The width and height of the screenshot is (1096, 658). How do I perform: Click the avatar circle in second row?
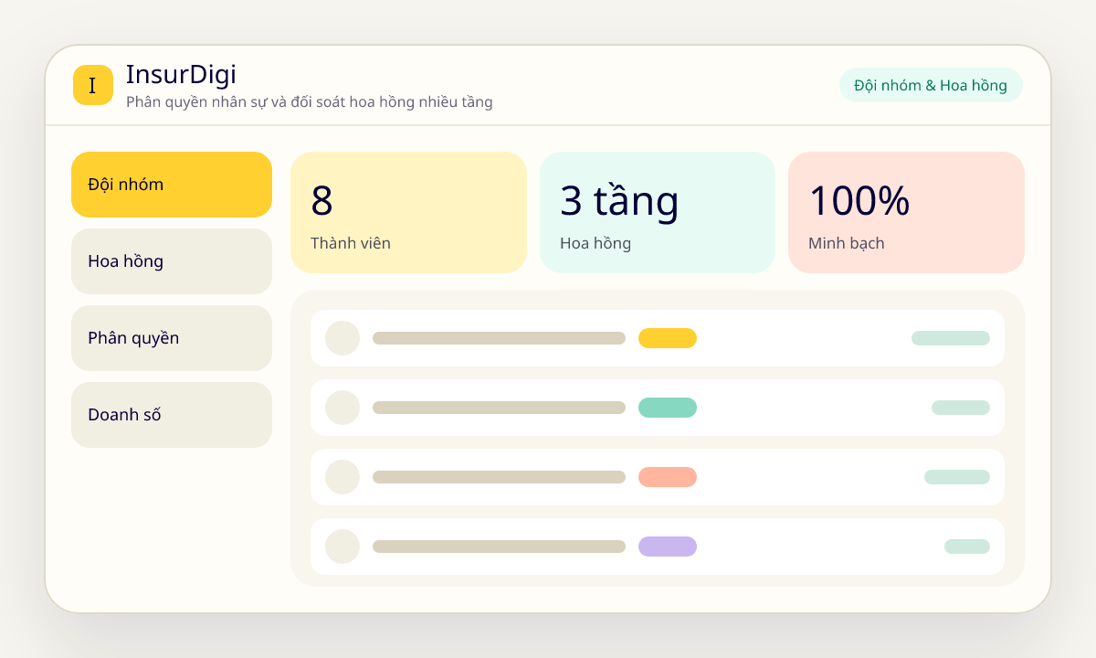[342, 408]
